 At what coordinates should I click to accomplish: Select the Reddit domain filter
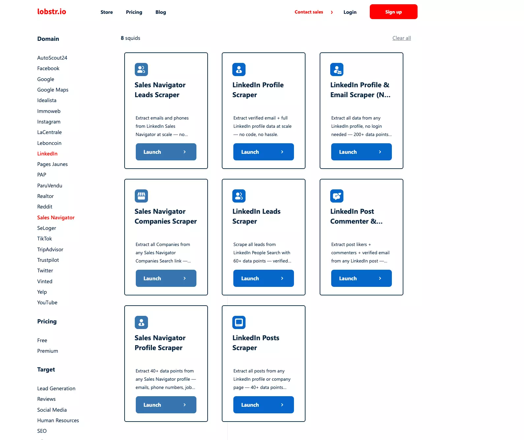tap(44, 207)
